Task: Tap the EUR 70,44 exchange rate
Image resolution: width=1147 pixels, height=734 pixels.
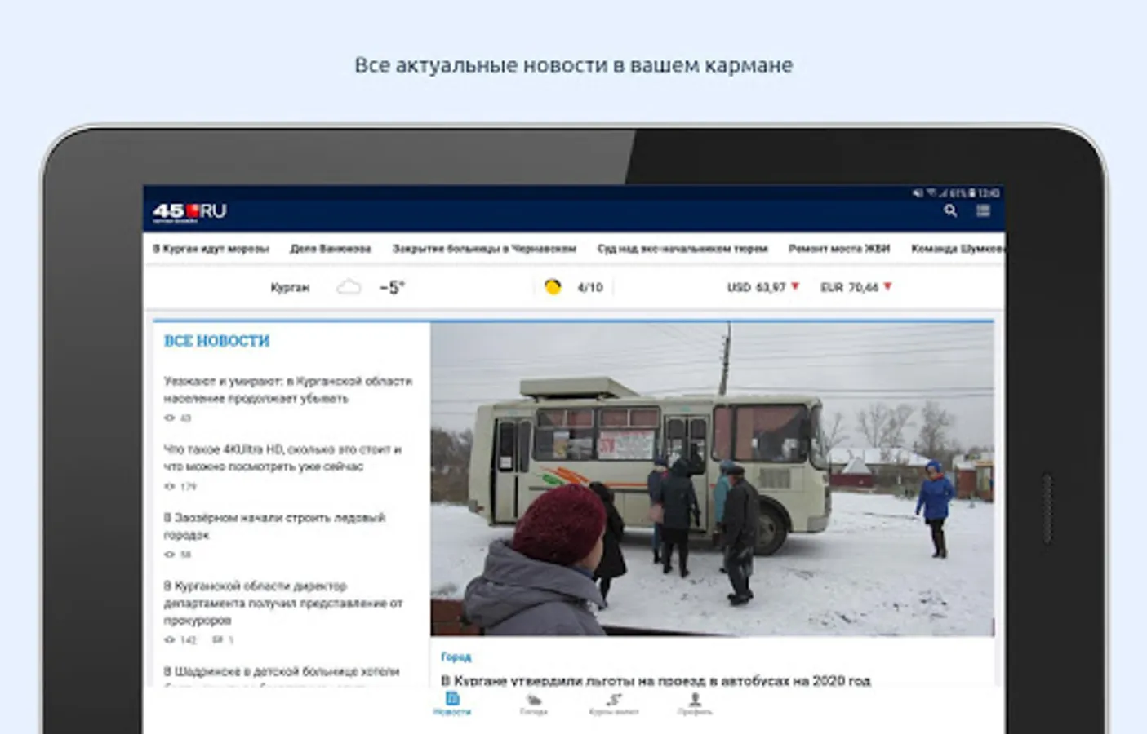Action: tap(849, 287)
